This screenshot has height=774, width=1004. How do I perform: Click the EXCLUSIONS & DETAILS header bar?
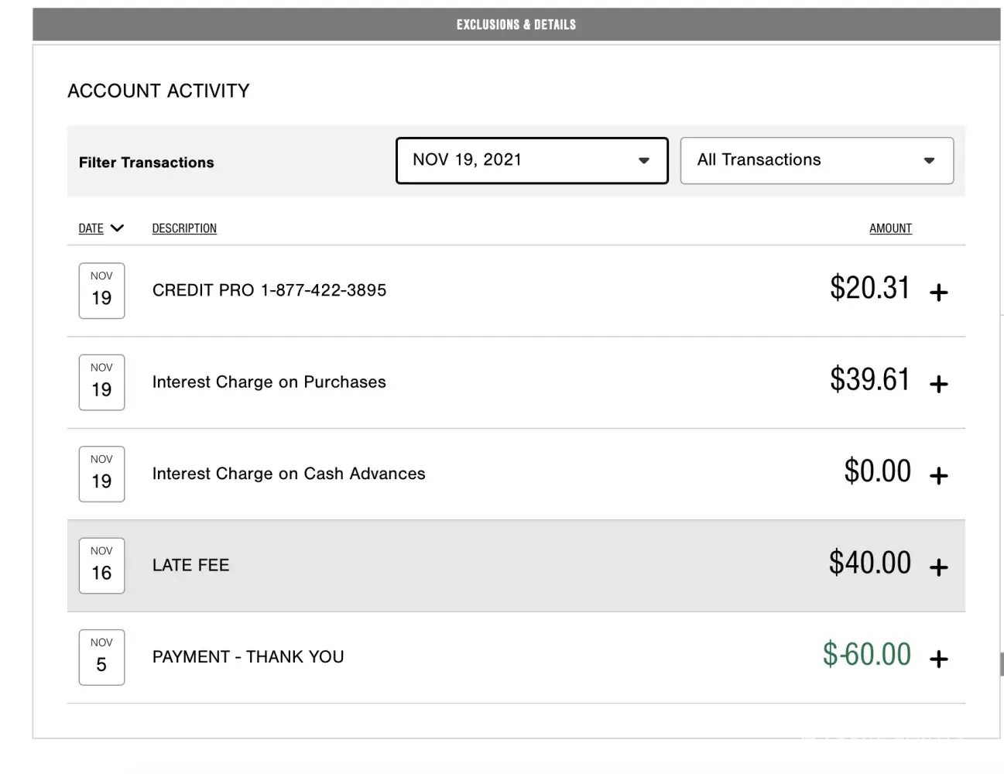click(x=516, y=25)
